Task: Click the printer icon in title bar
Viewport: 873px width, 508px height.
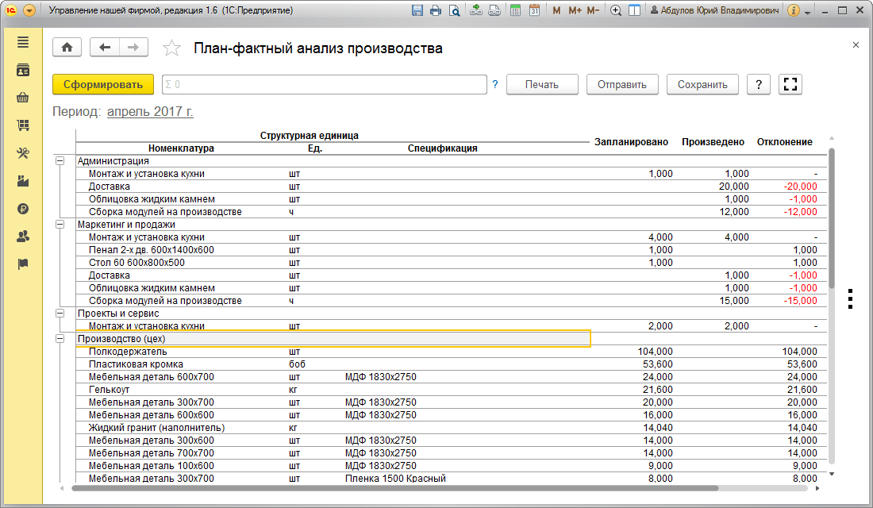Action: [x=436, y=10]
